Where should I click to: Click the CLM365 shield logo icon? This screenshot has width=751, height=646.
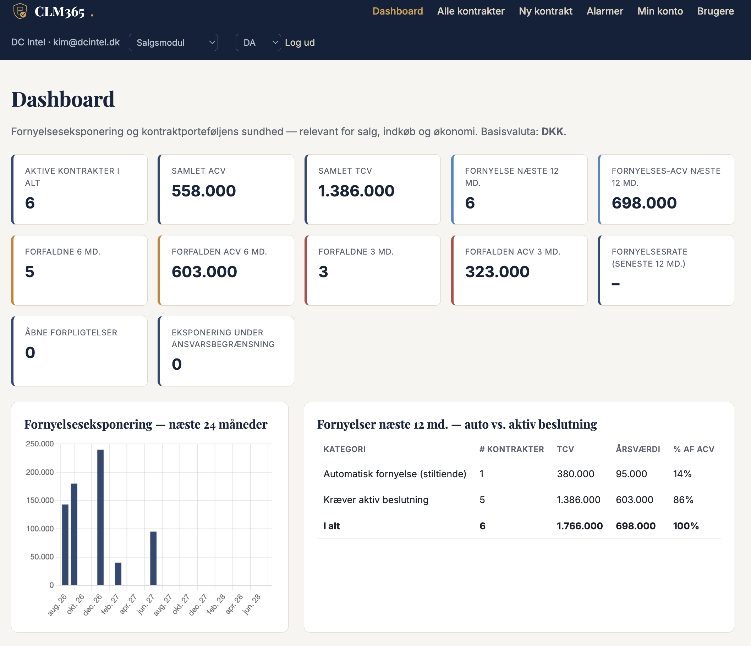tap(20, 11)
